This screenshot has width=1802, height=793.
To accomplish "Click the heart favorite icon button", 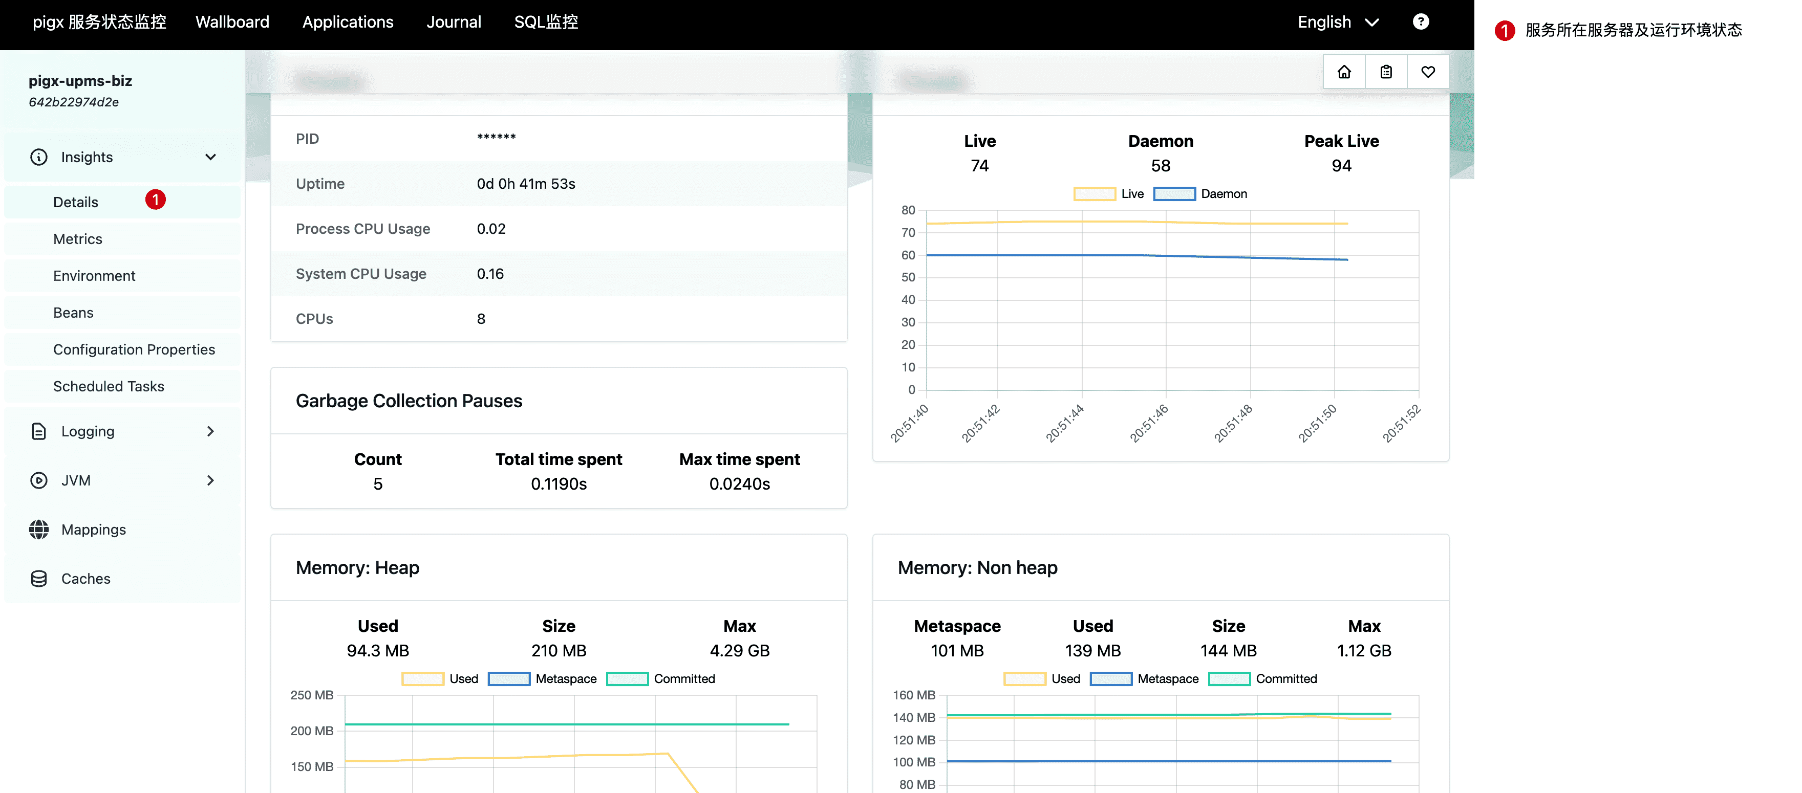I will pyautogui.click(x=1428, y=72).
